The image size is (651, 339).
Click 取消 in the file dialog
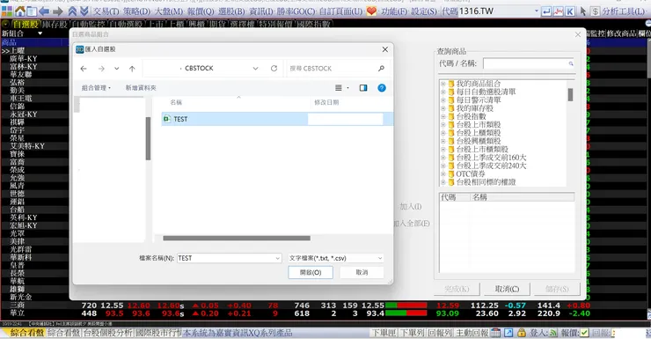[x=362, y=273]
